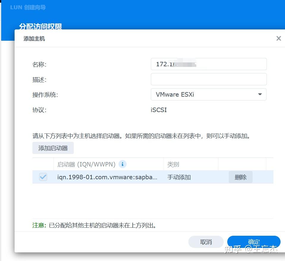Close the 添加主机 dialog with the X

coord(278,38)
